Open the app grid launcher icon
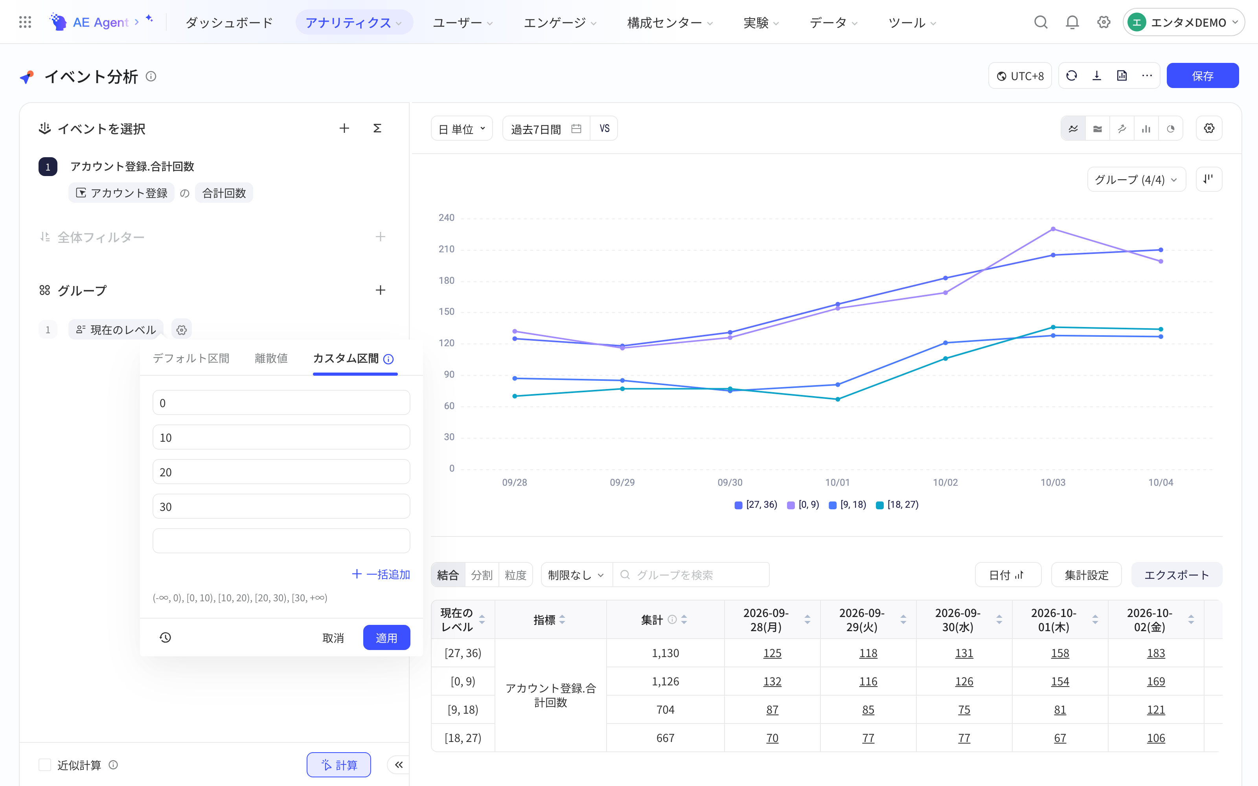Screen dimensions: 1258x786 tap(25, 22)
